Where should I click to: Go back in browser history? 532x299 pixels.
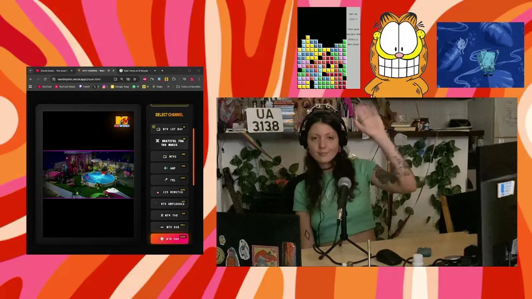(x=31, y=79)
